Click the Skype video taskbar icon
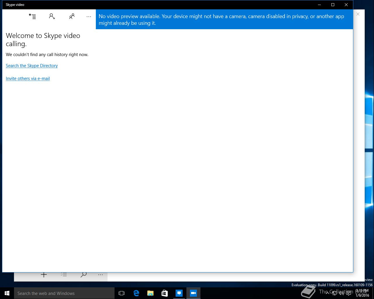Screen dimensions: 374x299 [193, 293]
